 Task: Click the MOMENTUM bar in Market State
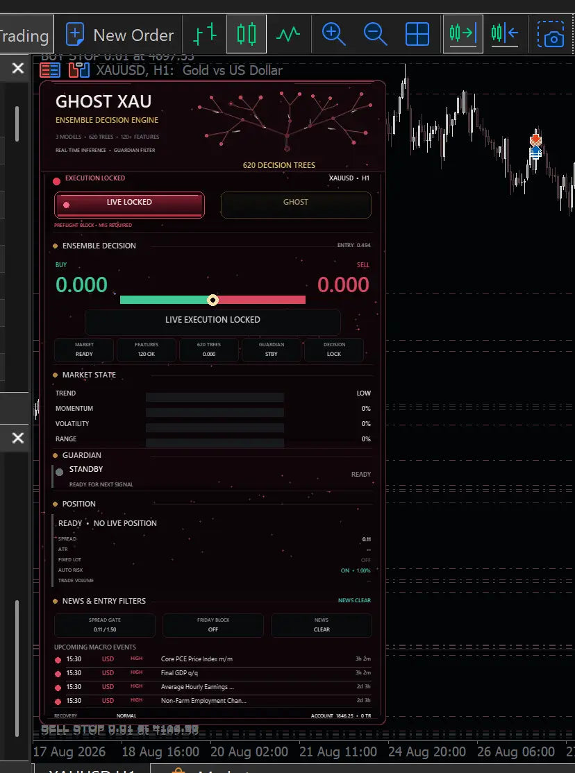point(215,413)
